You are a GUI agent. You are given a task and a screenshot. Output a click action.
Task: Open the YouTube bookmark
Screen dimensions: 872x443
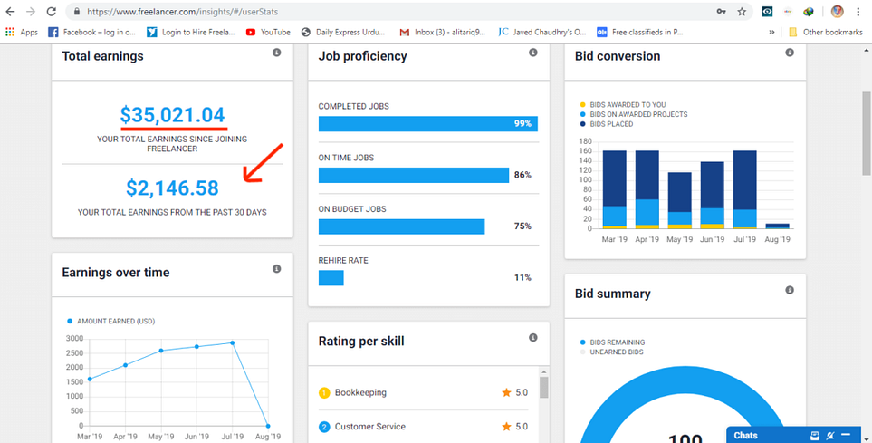click(268, 33)
